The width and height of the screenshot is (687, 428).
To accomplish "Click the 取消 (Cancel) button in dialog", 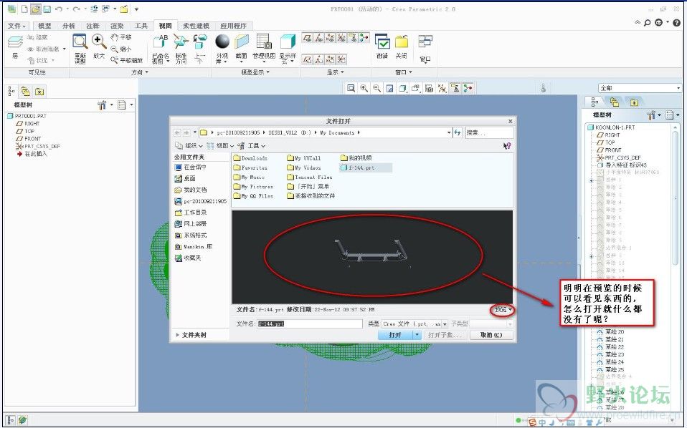I will pos(491,335).
